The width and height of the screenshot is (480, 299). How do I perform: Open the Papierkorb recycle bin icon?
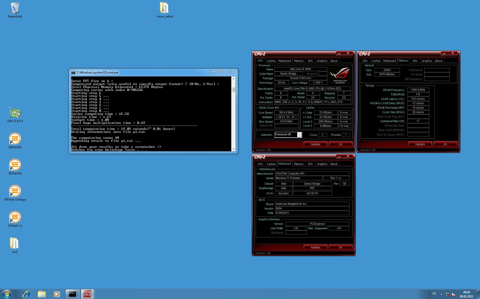point(15,10)
